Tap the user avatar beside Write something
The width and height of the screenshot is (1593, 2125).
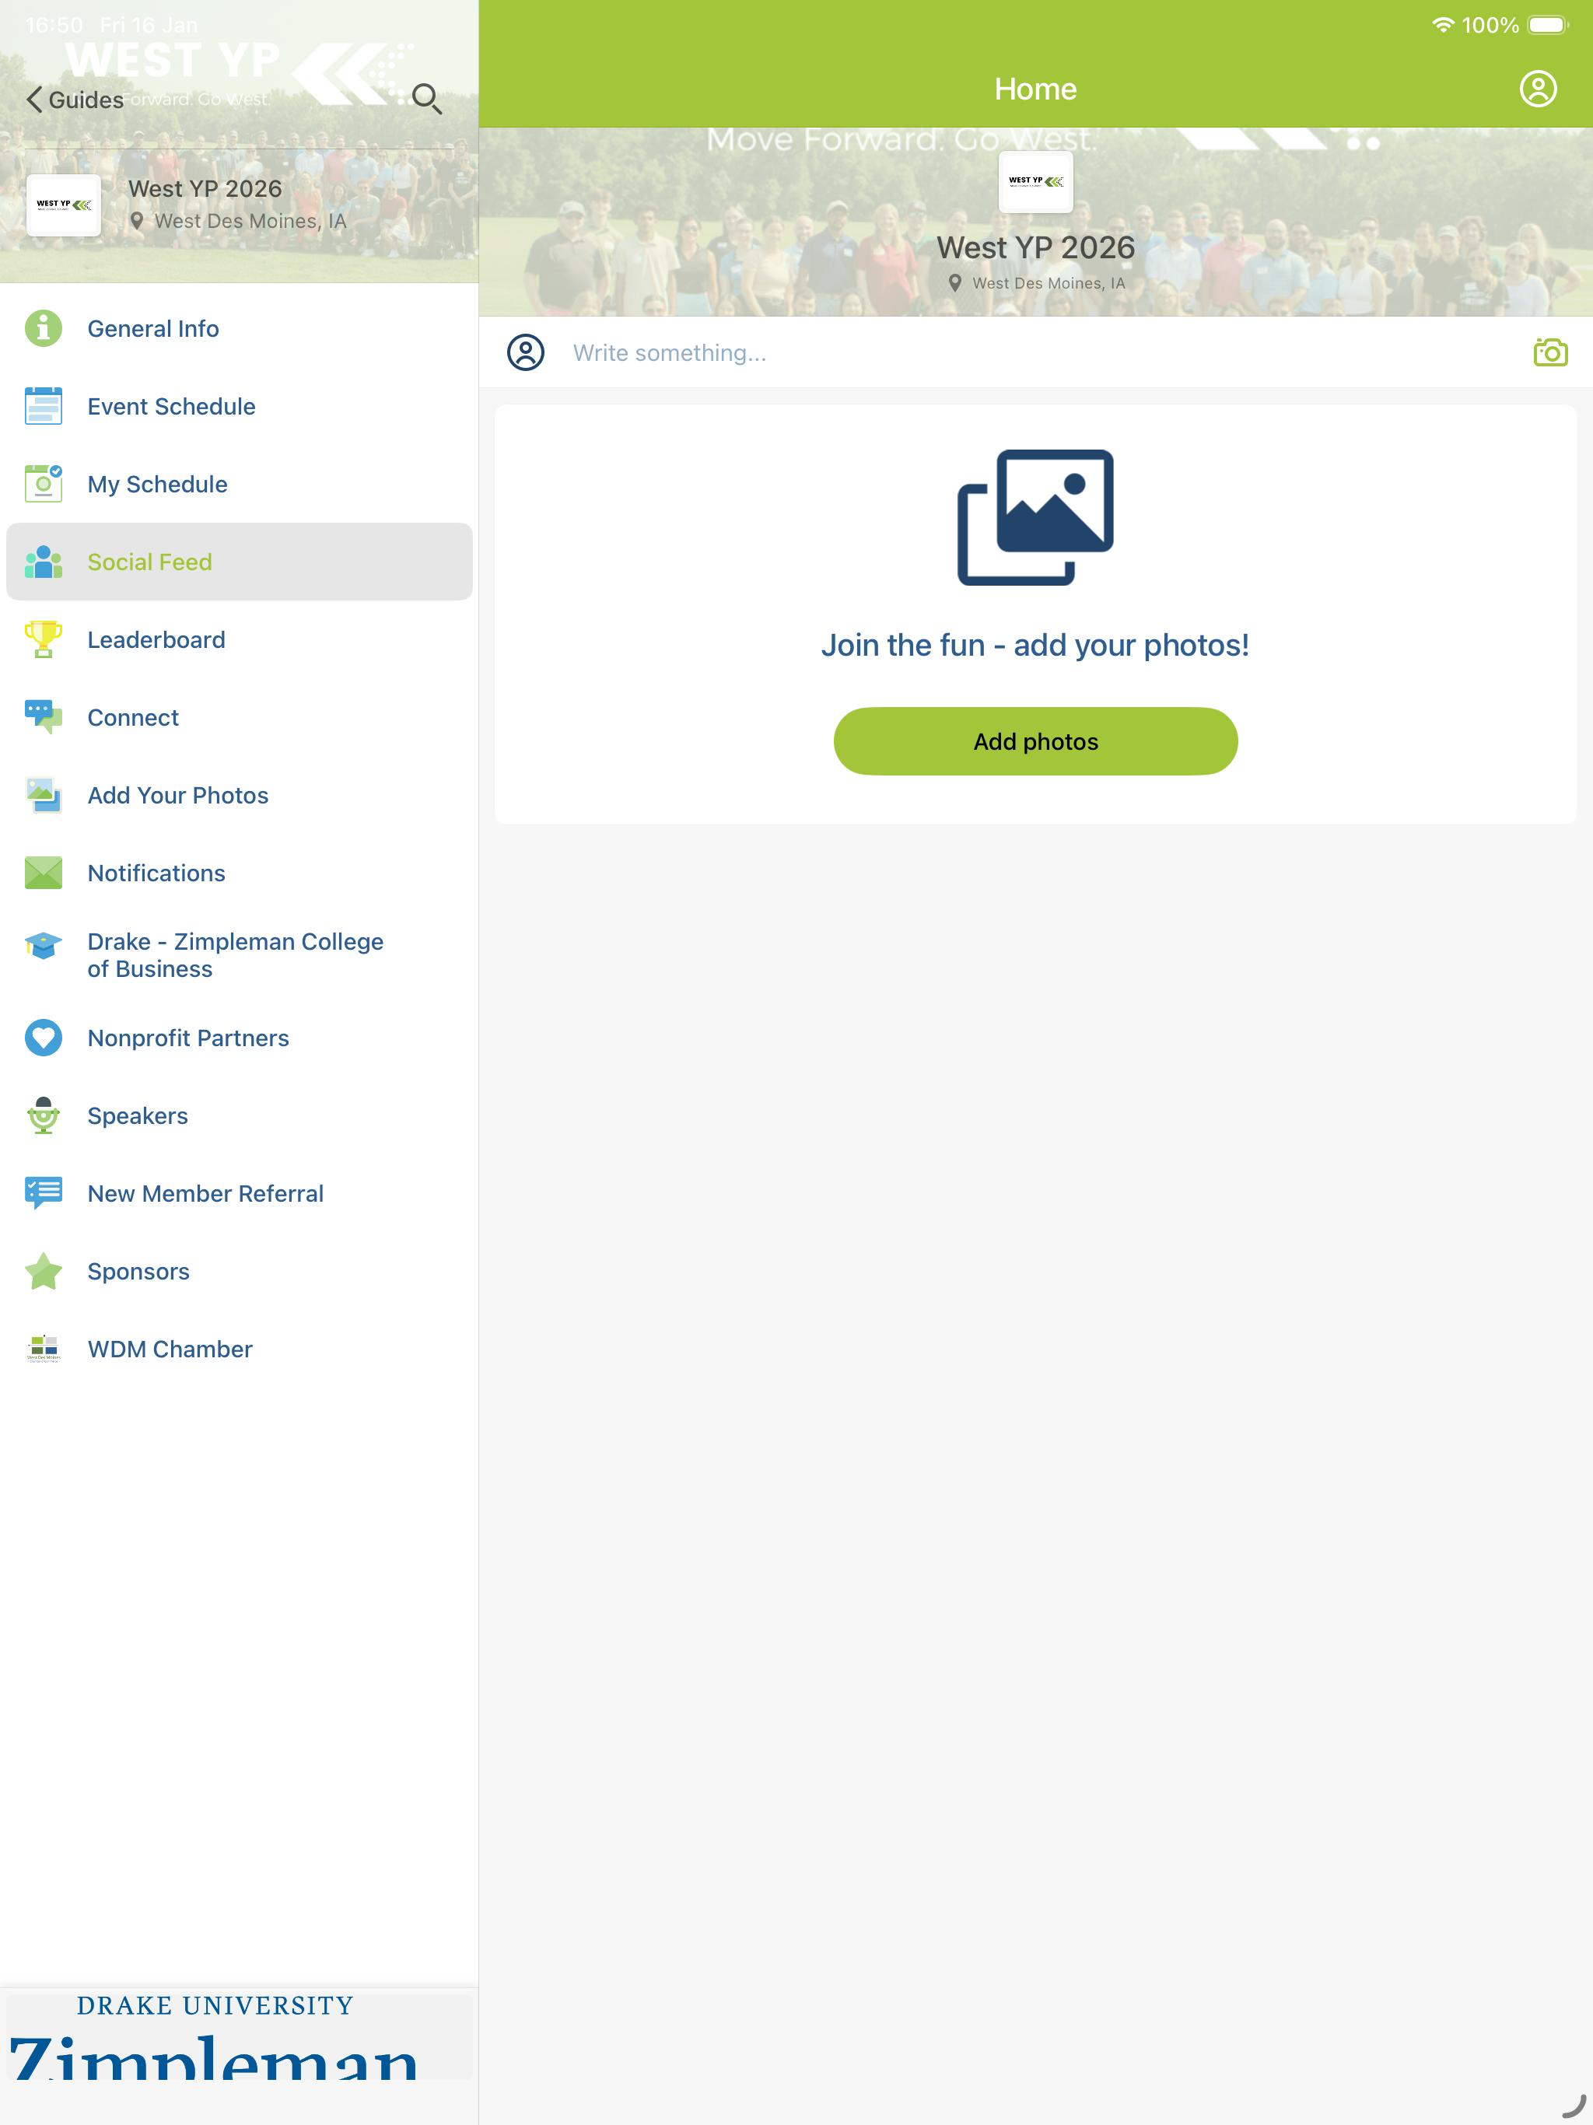coord(526,352)
